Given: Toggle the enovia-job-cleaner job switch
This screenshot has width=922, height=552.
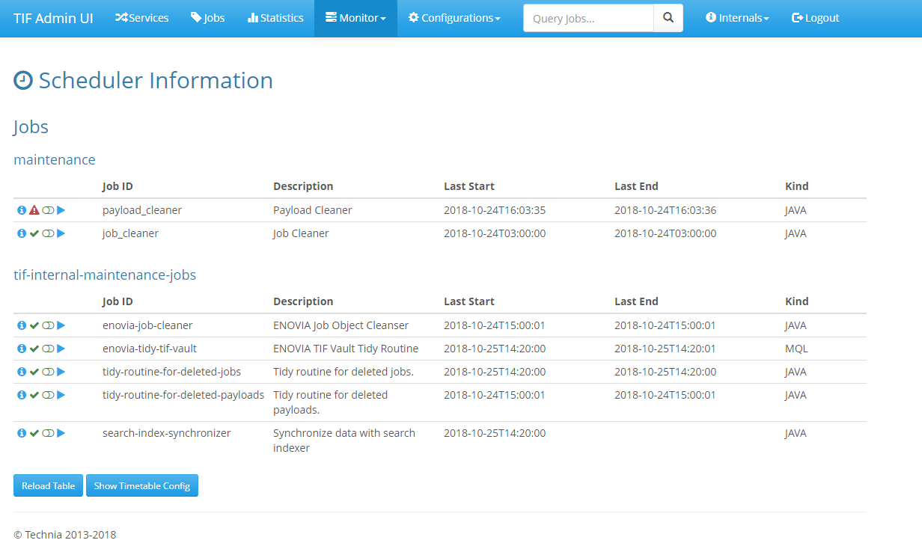Looking at the screenshot, I should click(x=48, y=326).
